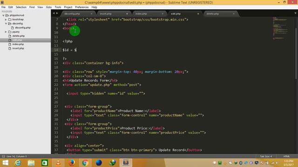Change the HTML syntax selector

coord(286,156)
